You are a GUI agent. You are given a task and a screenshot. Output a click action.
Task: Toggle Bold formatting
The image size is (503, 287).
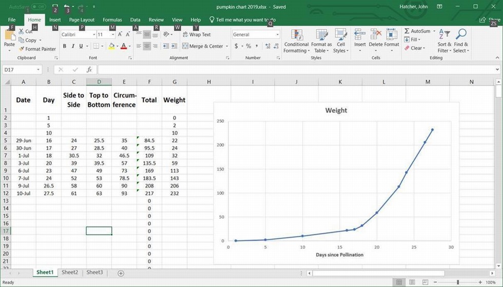(x=65, y=46)
